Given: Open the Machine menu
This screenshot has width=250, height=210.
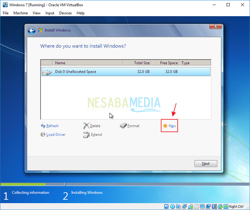Looking at the screenshot, I should [21, 13].
